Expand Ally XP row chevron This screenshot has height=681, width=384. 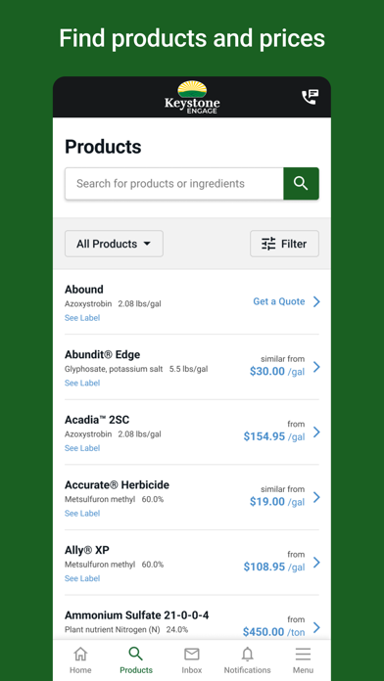316,563
